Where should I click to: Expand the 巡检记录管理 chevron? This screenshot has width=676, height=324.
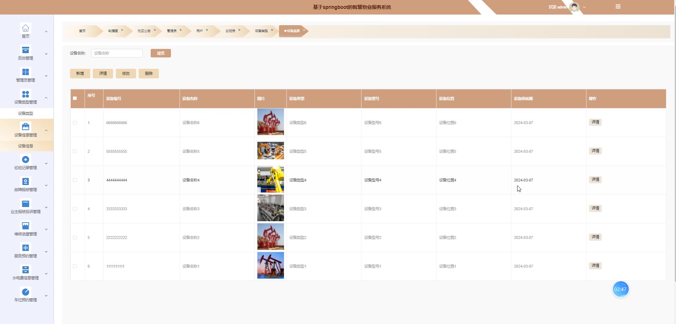pos(46,163)
